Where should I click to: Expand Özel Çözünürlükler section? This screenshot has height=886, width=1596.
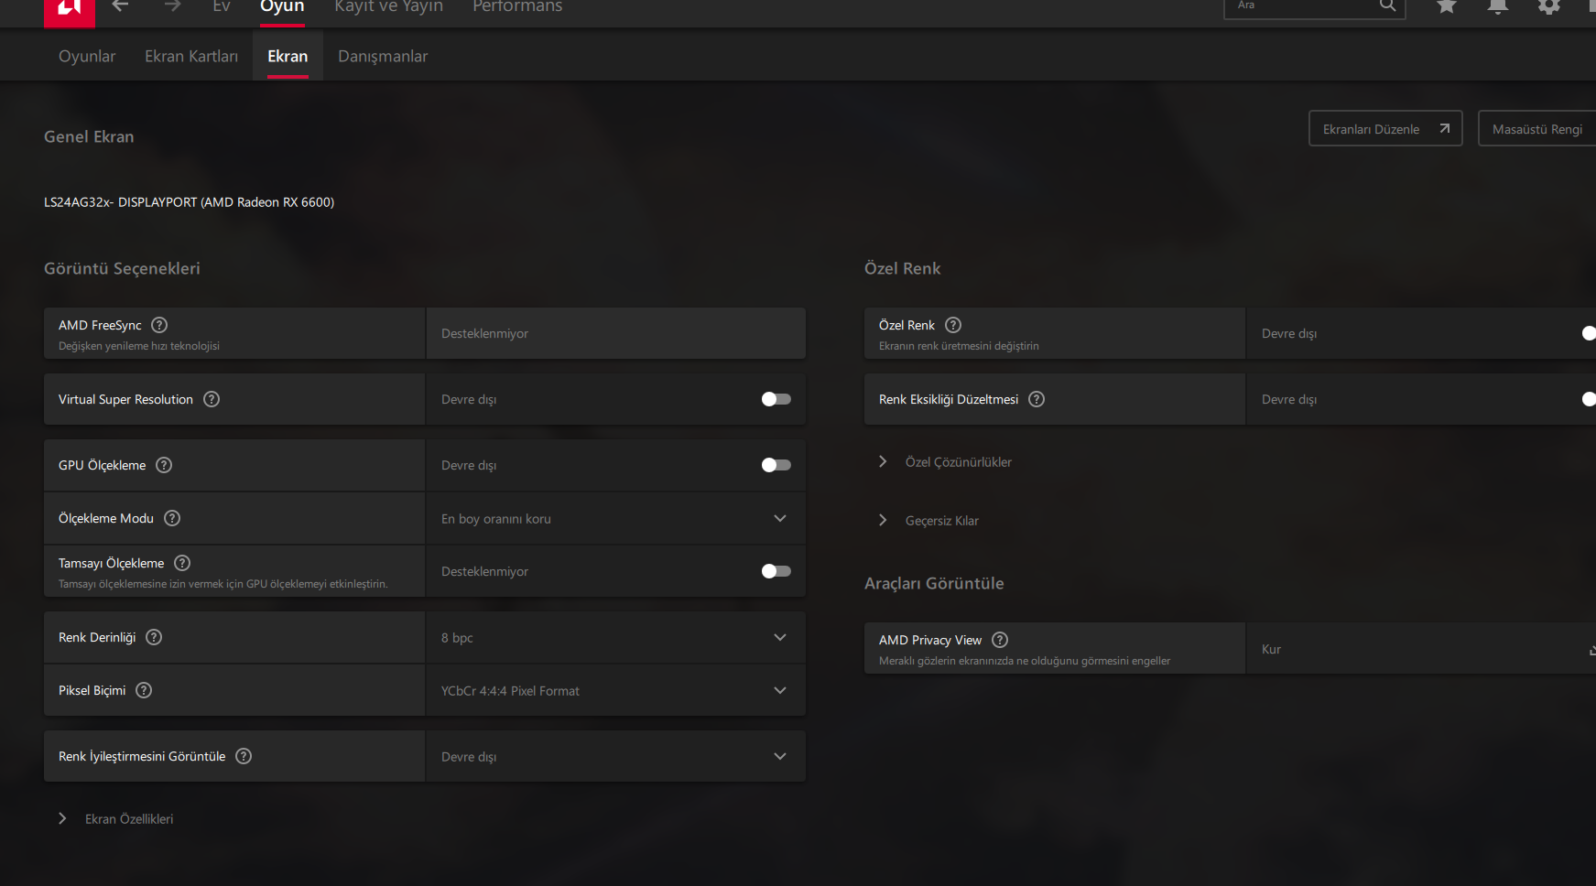click(x=946, y=462)
